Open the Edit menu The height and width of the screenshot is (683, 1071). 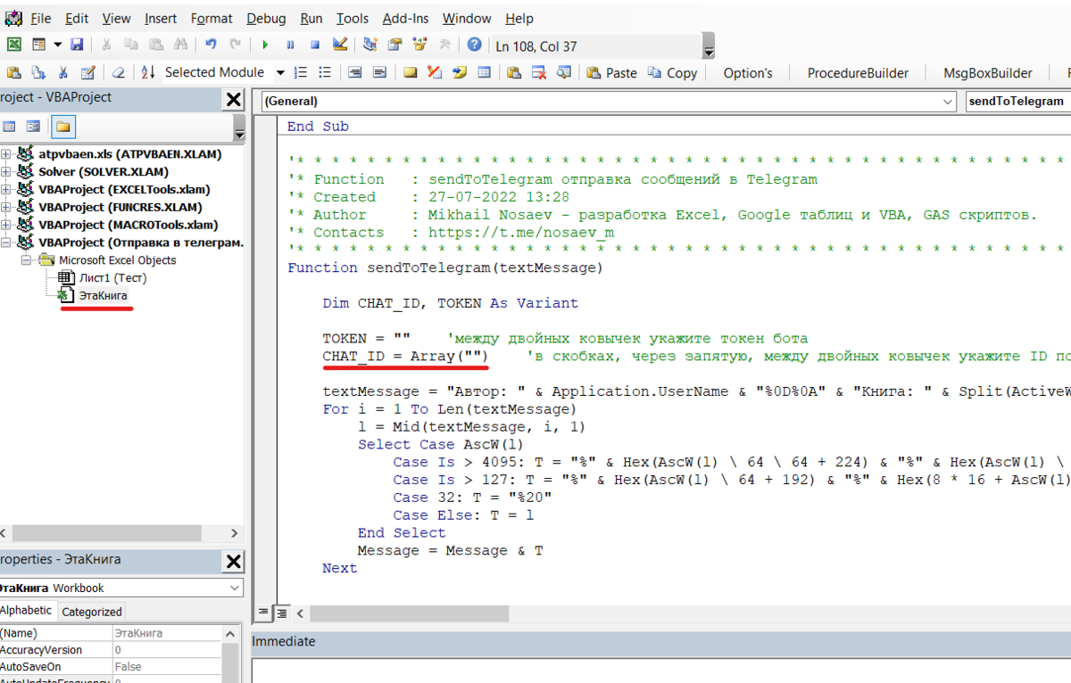[x=77, y=18]
